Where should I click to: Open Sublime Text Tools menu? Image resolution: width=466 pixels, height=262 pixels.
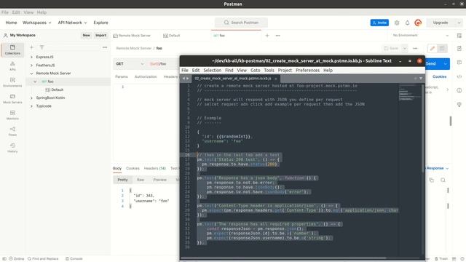pos(269,70)
